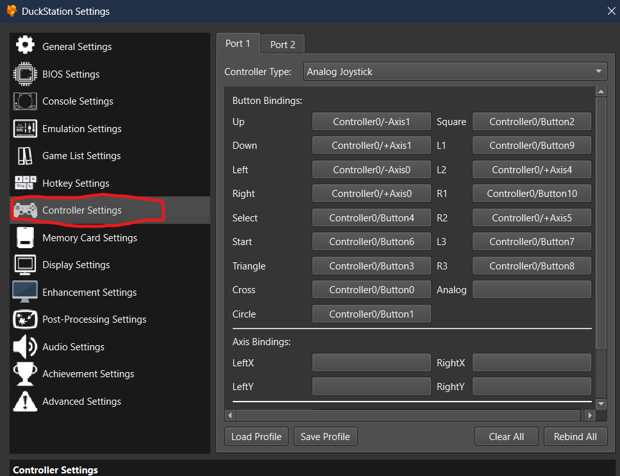Change the L2 binding
620x476 pixels.
pos(532,170)
